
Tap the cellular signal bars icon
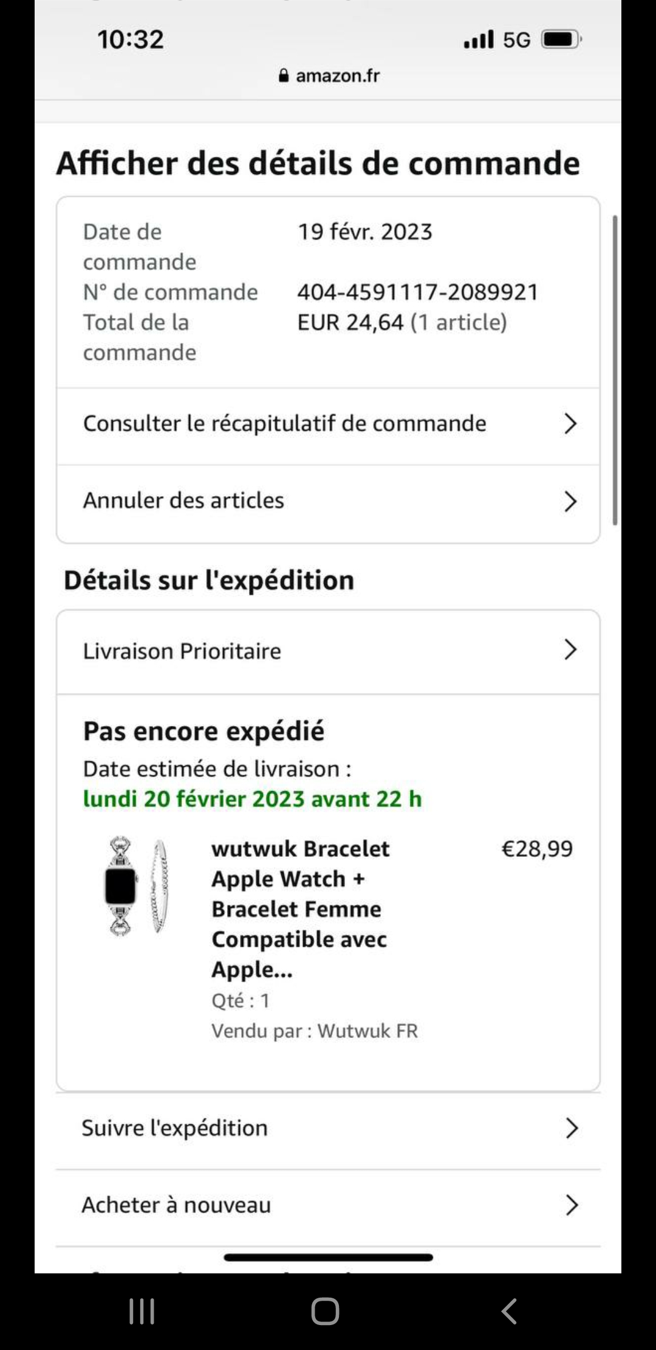coord(479,40)
